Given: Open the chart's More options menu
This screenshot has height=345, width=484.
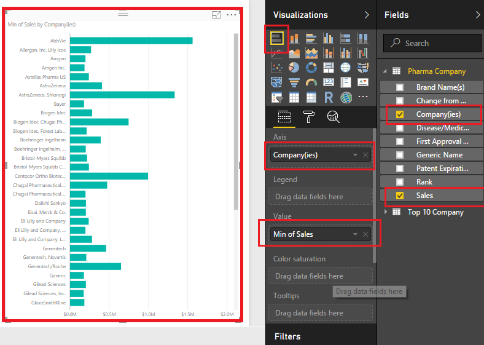Looking at the screenshot, I should pyautogui.click(x=231, y=15).
